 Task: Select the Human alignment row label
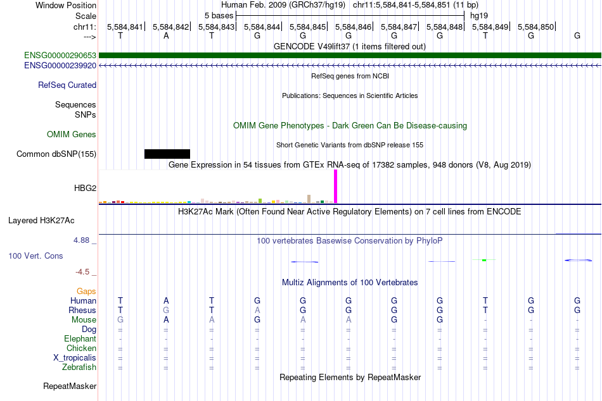pos(83,300)
